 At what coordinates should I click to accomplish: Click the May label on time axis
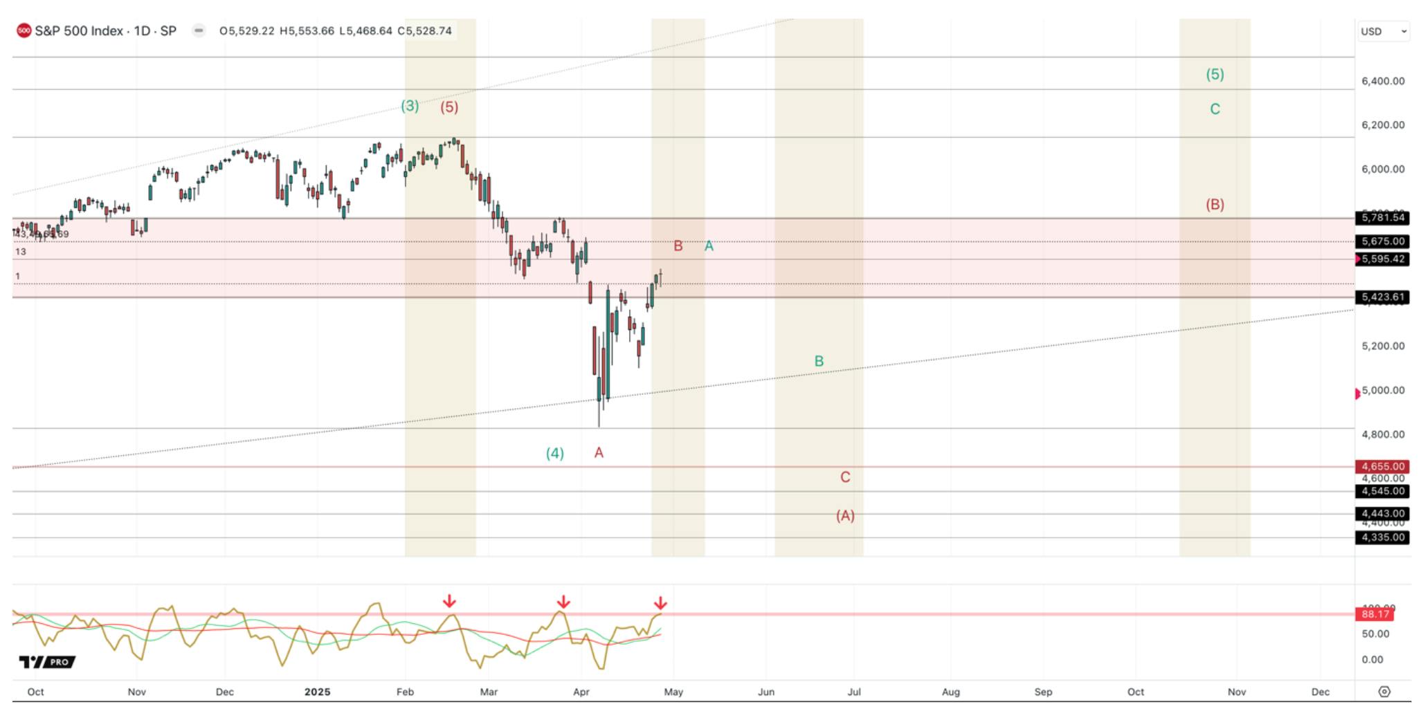coord(673,692)
